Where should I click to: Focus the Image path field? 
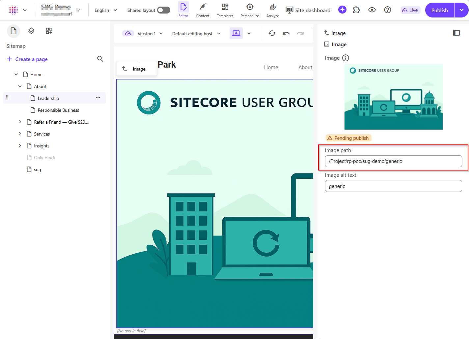pos(393,161)
